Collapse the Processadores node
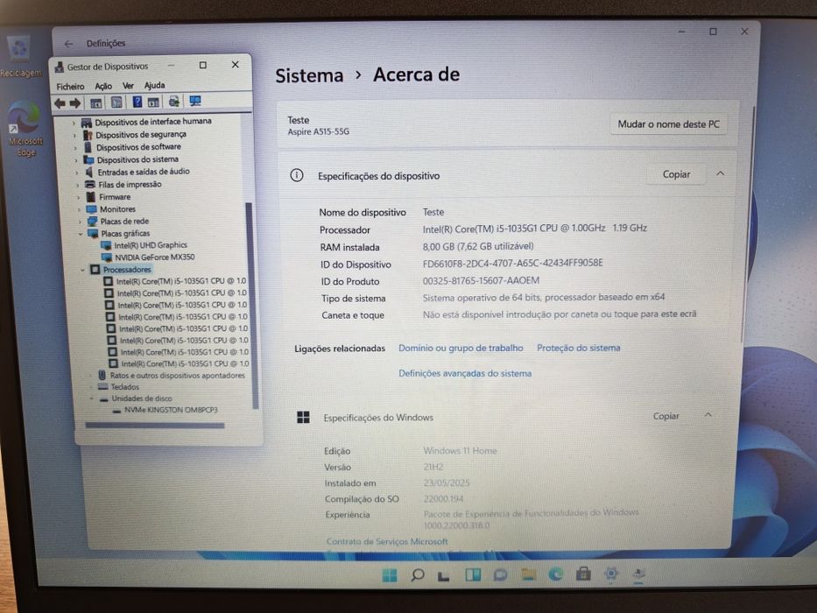This screenshot has height=613, width=817. tap(83, 270)
